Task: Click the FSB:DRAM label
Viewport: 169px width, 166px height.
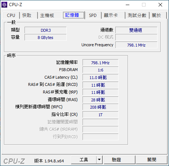Action: click(x=68, y=70)
